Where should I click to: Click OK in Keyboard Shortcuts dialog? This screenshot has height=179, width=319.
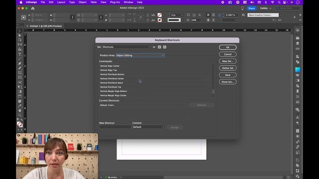click(x=228, y=47)
